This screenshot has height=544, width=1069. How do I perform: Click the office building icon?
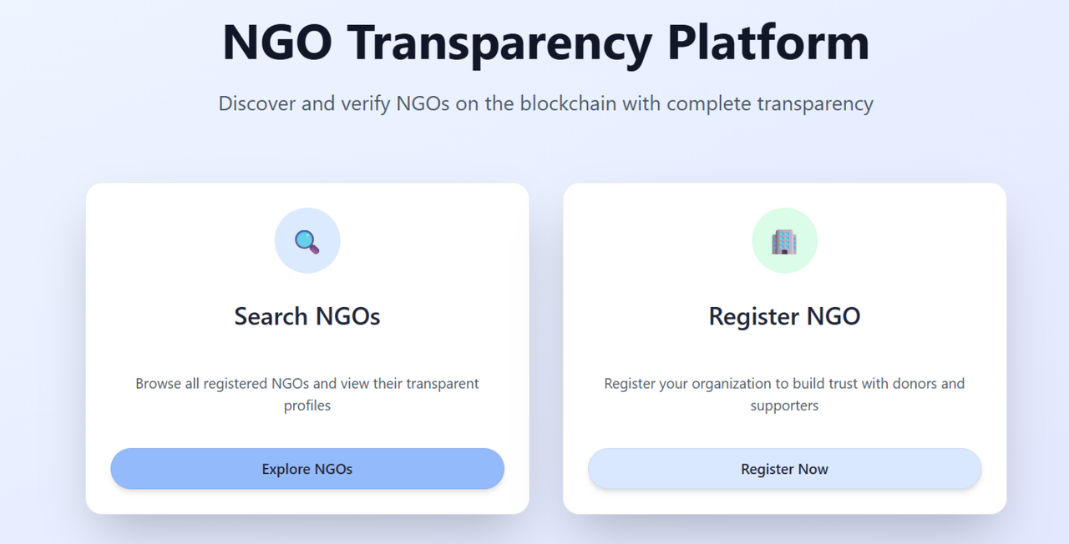click(x=784, y=241)
